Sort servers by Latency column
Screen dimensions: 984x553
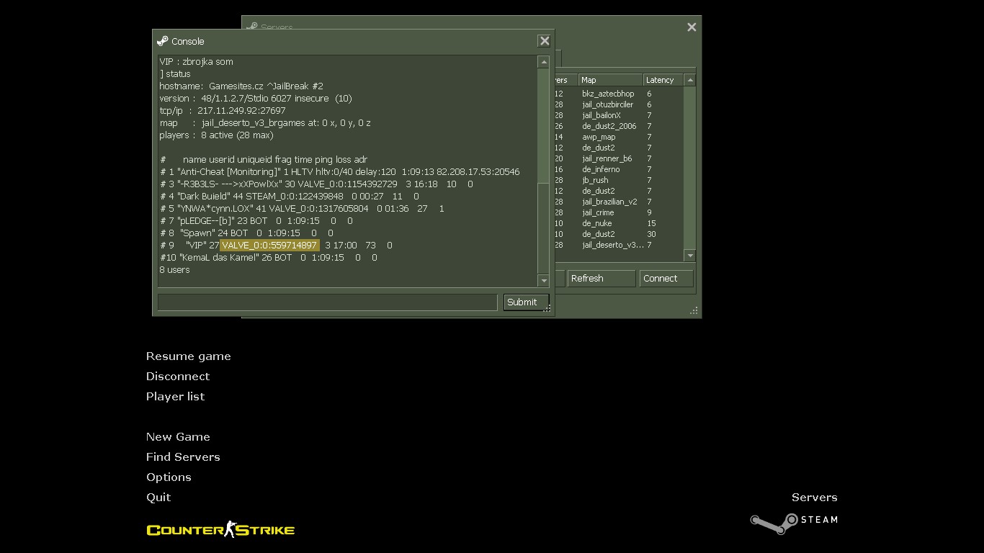[663, 80]
